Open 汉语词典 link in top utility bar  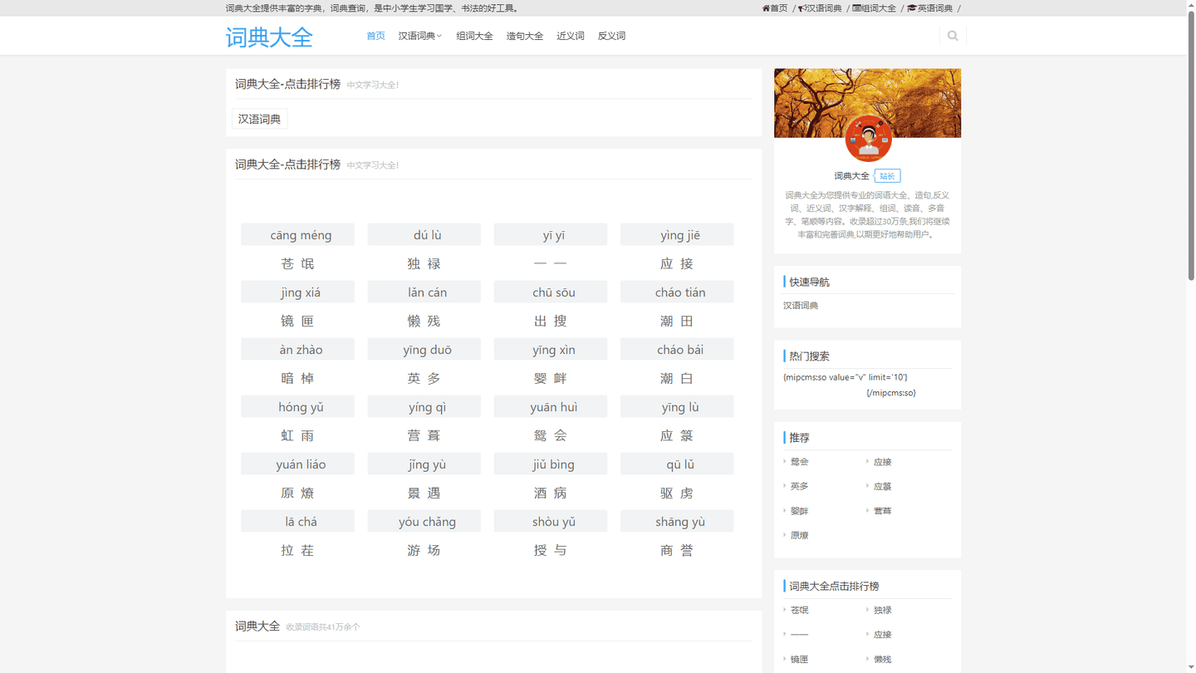821,8
